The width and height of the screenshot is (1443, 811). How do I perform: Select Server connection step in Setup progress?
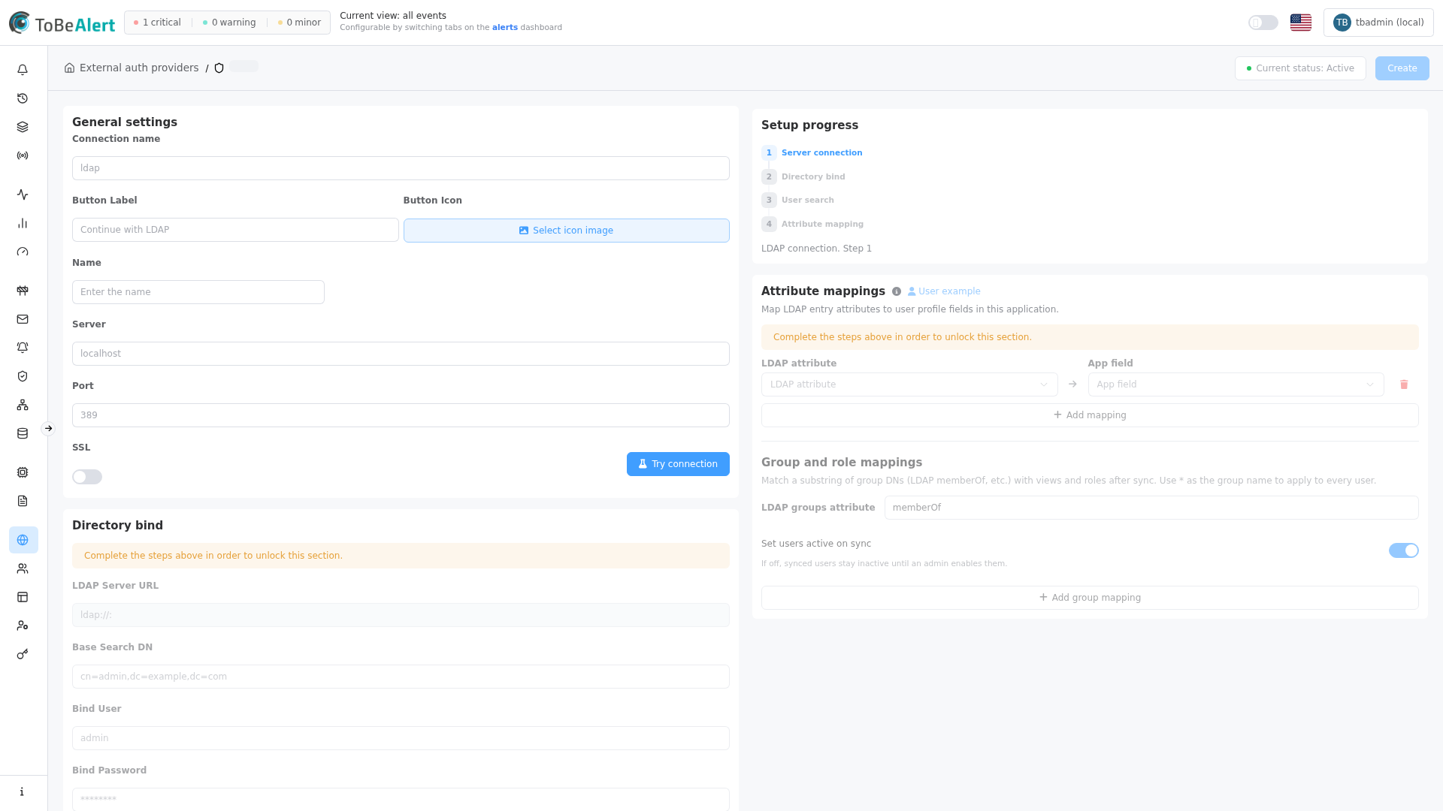pyautogui.click(x=812, y=153)
